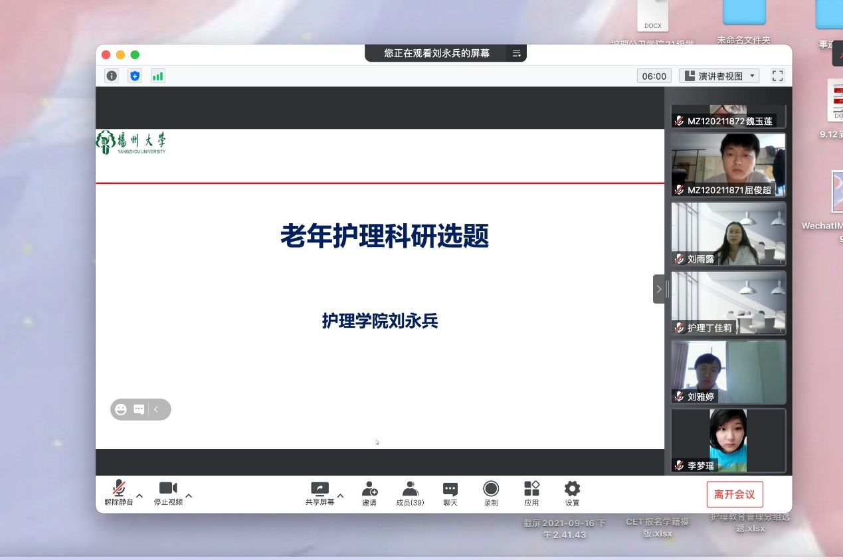Open meeting Settings gear
843x560 pixels.
pyautogui.click(x=572, y=494)
